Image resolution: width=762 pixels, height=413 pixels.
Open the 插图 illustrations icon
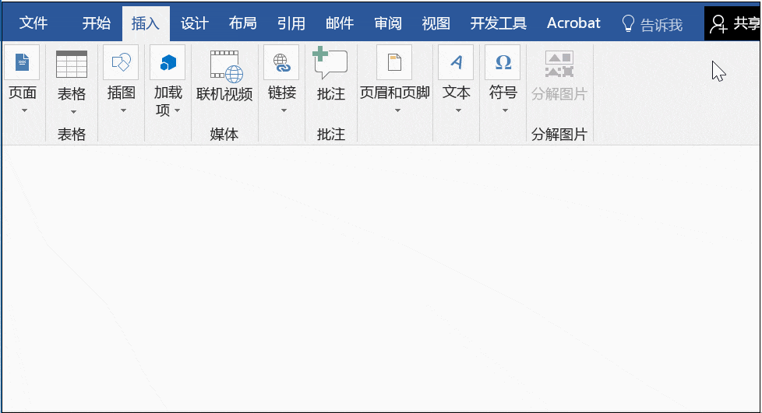pos(121,62)
